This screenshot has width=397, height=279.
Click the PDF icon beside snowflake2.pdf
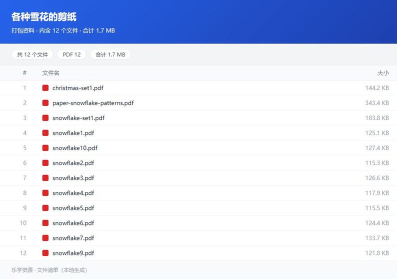45,163
